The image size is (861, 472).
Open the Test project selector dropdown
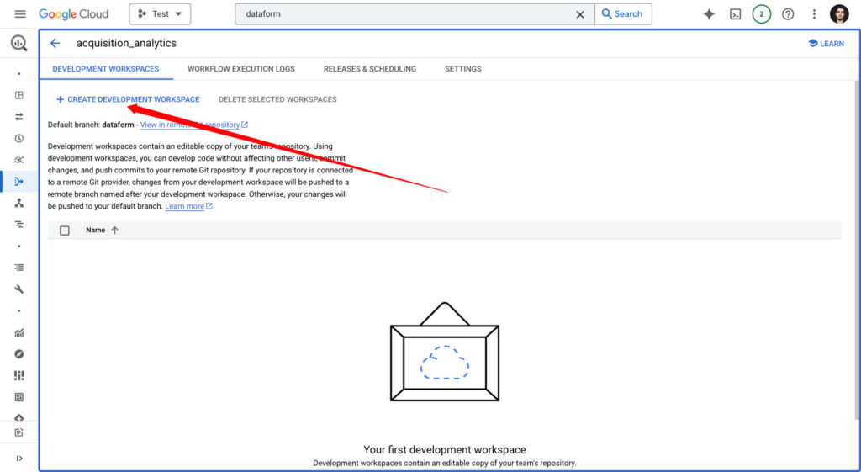160,14
